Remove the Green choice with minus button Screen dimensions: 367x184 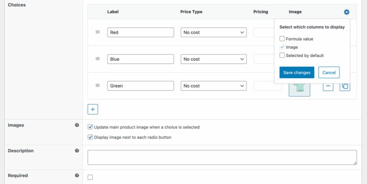[x=328, y=87]
